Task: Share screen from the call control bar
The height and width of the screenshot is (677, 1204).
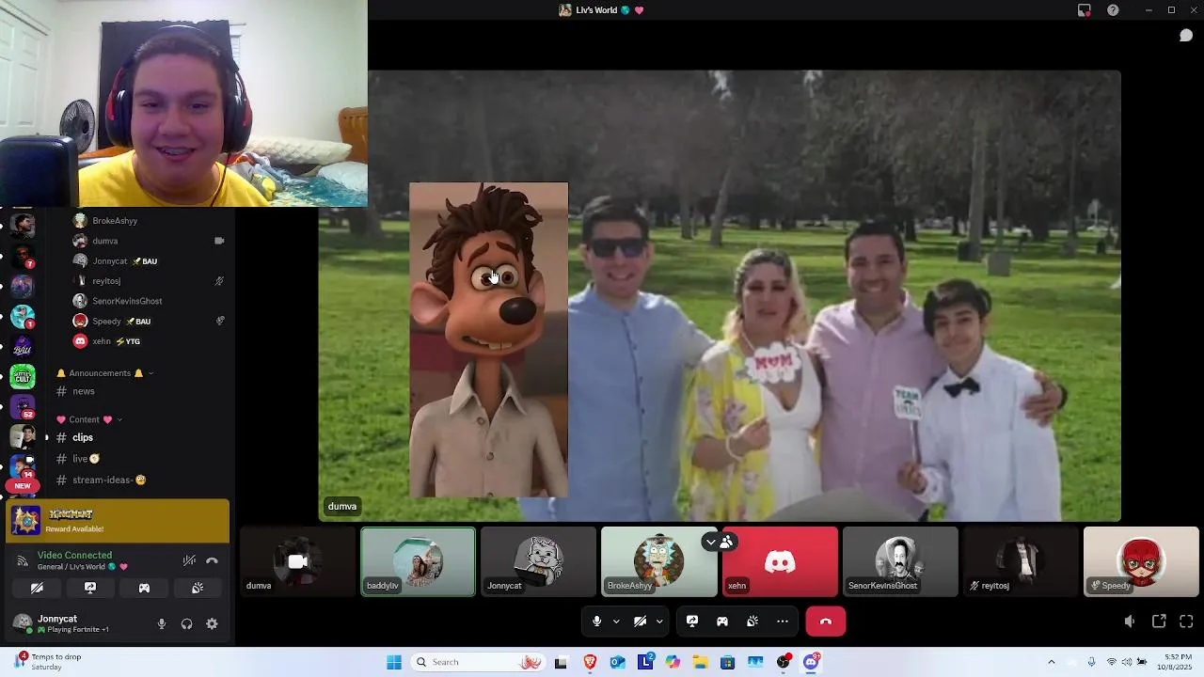Action: [692, 622]
